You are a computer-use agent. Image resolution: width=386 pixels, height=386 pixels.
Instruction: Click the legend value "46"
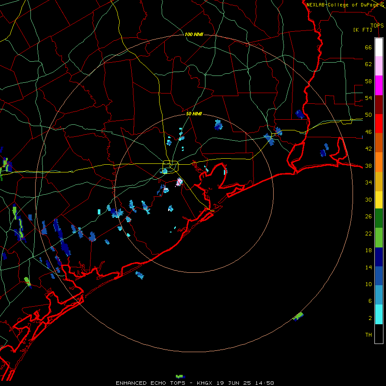point(368,132)
